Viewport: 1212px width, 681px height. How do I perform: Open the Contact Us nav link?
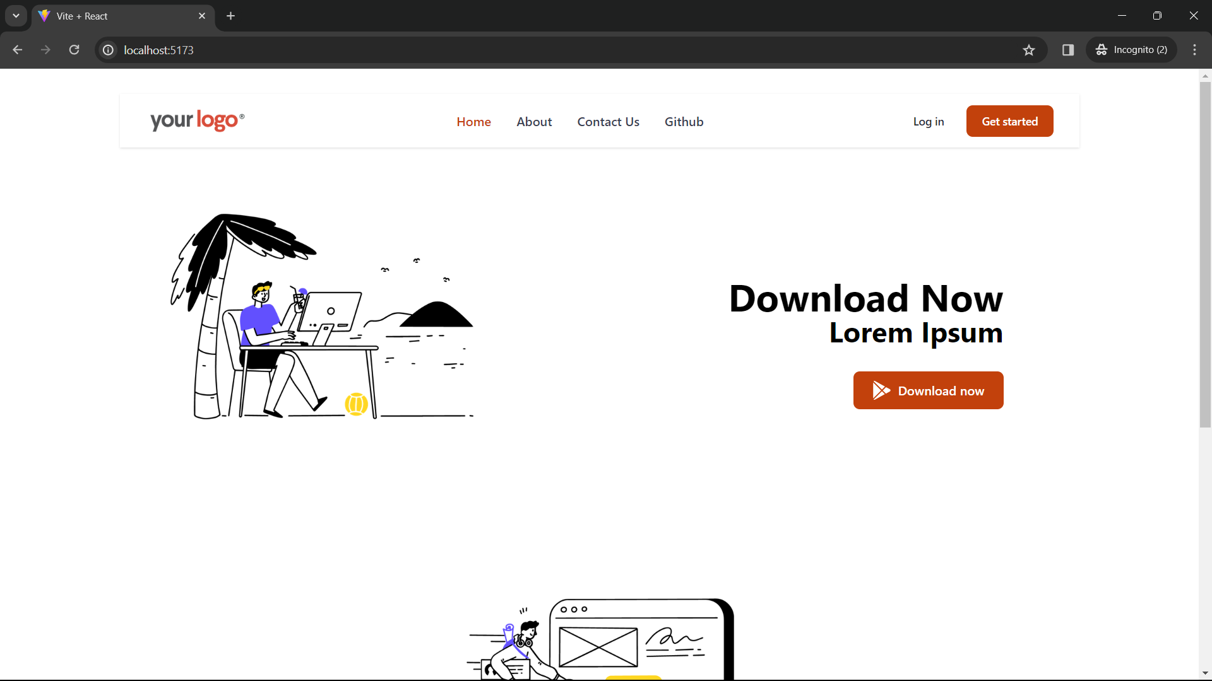pos(608,122)
